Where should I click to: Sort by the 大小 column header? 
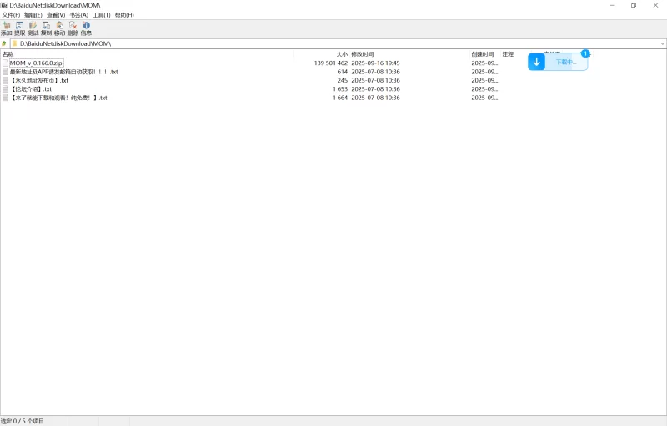[x=342, y=54]
